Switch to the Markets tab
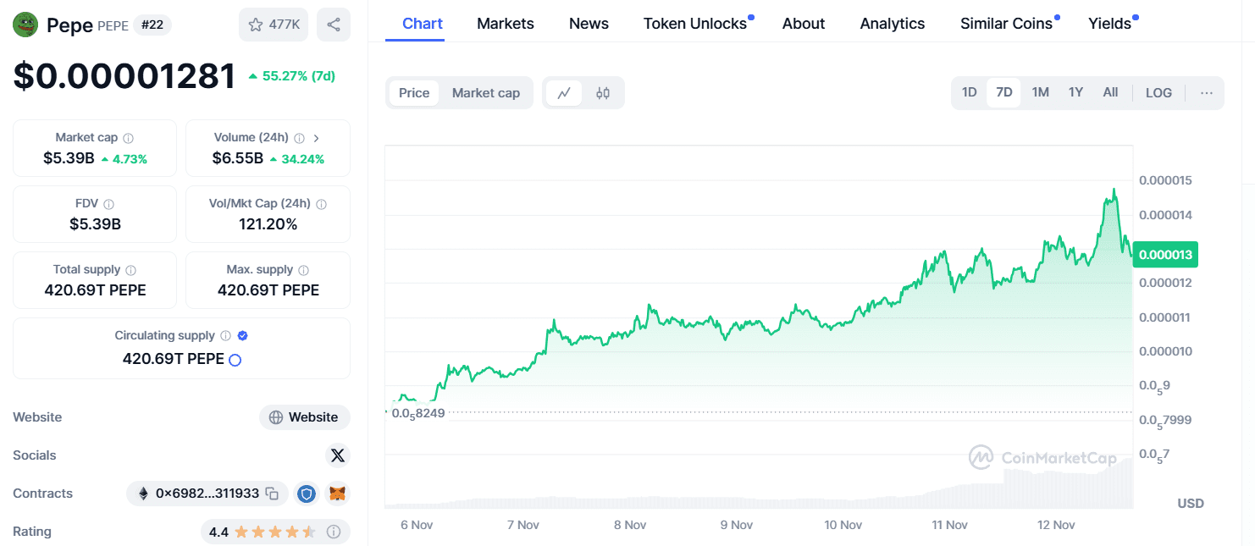The width and height of the screenshot is (1255, 546). point(506,23)
